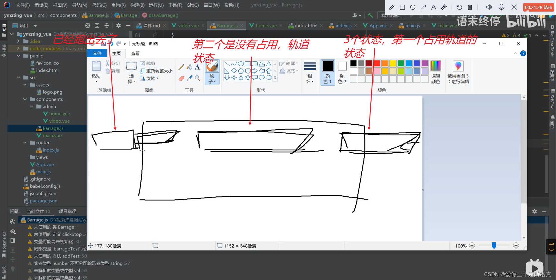The width and height of the screenshot is (556, 280).
Task: Click the Resize button in Paint
Action: click(156, 71)
